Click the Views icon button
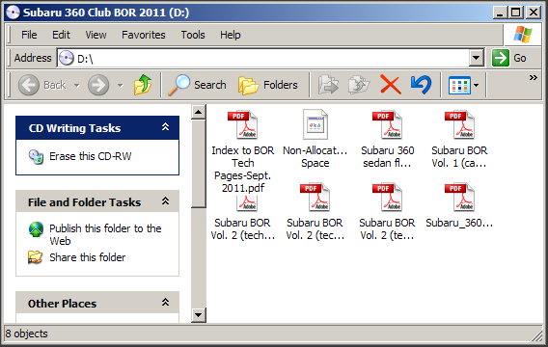The height and width of the screenshot is (347, 548). (459, 86)
